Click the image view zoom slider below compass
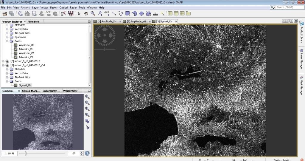 click(x=105, y=49)
